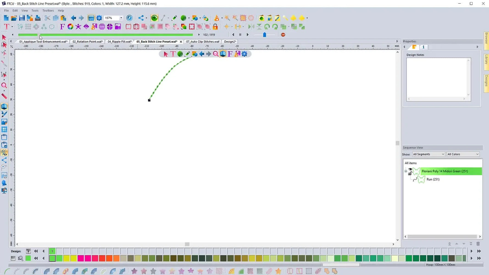Click the red Stop sign icon
Screen dimensions: 489x275
coord(283,35)
